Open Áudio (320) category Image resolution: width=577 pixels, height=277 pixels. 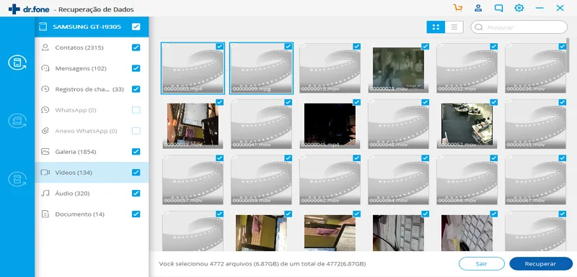coord(92,194)
